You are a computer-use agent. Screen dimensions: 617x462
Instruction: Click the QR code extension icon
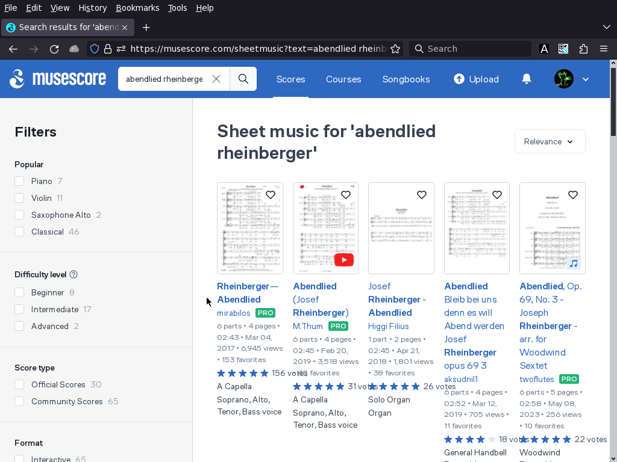click(563, 49)
